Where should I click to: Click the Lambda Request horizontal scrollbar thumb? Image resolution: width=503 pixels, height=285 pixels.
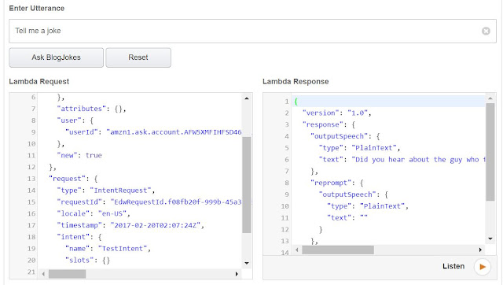[67, 274]
